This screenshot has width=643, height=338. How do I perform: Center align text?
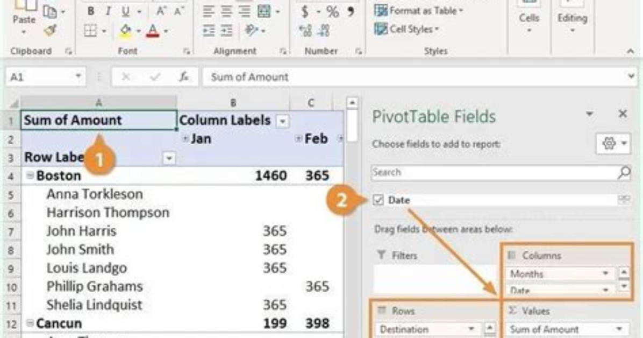tap(226, 11)
